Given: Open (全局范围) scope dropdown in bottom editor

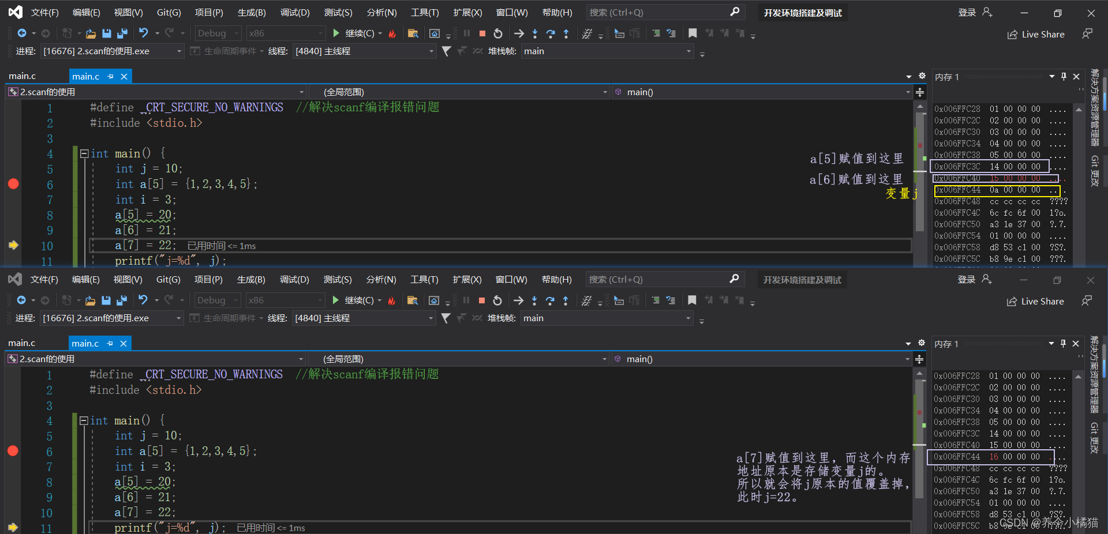Looking at the screenshot, I should pos(459,359).
